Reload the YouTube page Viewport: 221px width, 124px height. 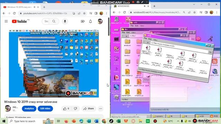14,13
